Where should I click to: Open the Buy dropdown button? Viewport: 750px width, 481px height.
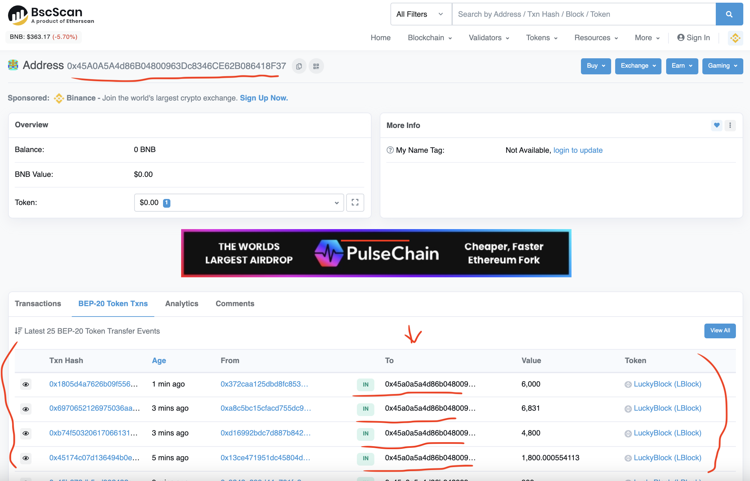(596, 66)
